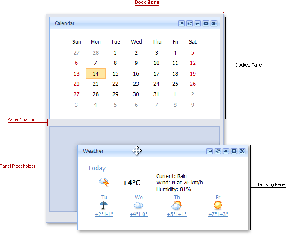This screenshot has height=236, width=286.
Task: Open +5°|+1° temperature link
Action: tap(177, 214)
